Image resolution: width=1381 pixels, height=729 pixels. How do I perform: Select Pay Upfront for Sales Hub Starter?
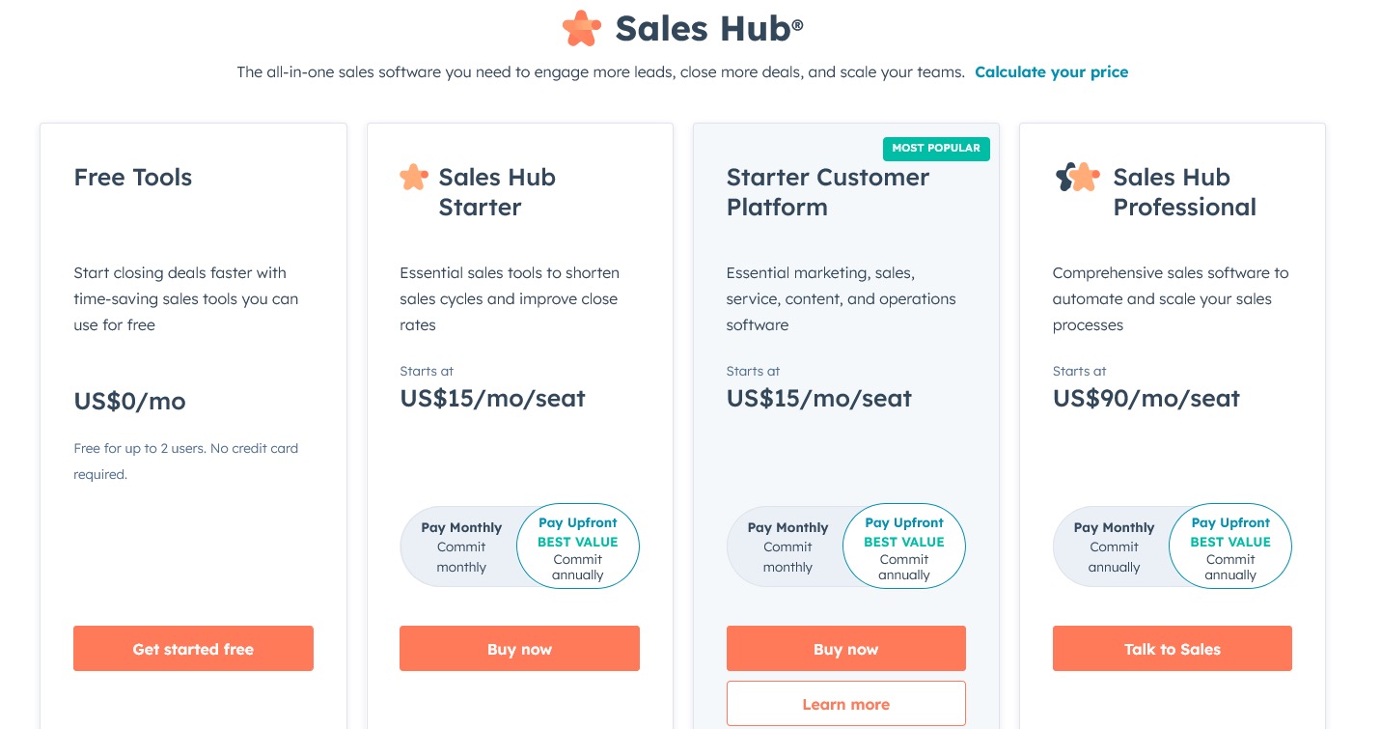coord(577,546)
